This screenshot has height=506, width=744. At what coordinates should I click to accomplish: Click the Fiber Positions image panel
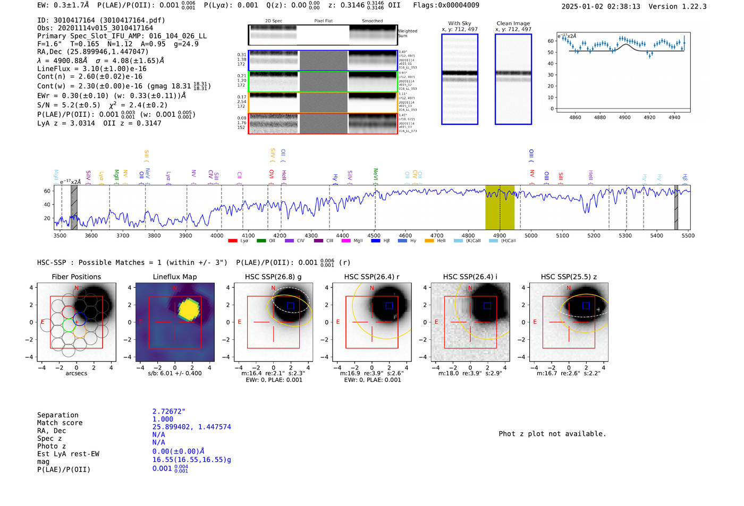coord(77,322)
